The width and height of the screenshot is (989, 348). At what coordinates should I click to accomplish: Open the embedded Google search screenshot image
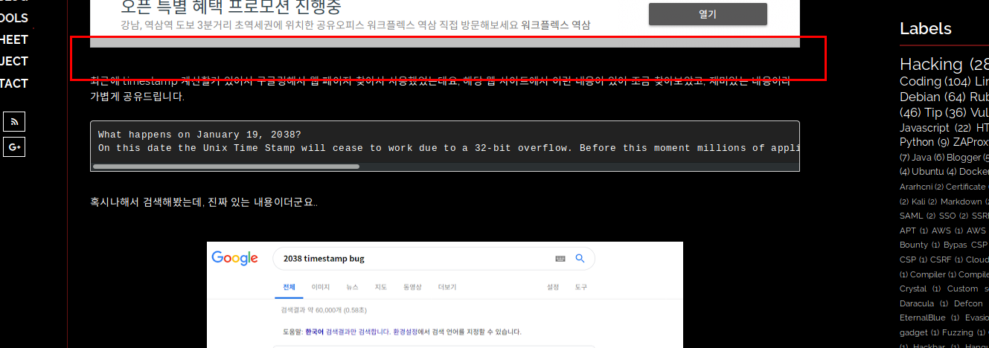click(444, 294)
